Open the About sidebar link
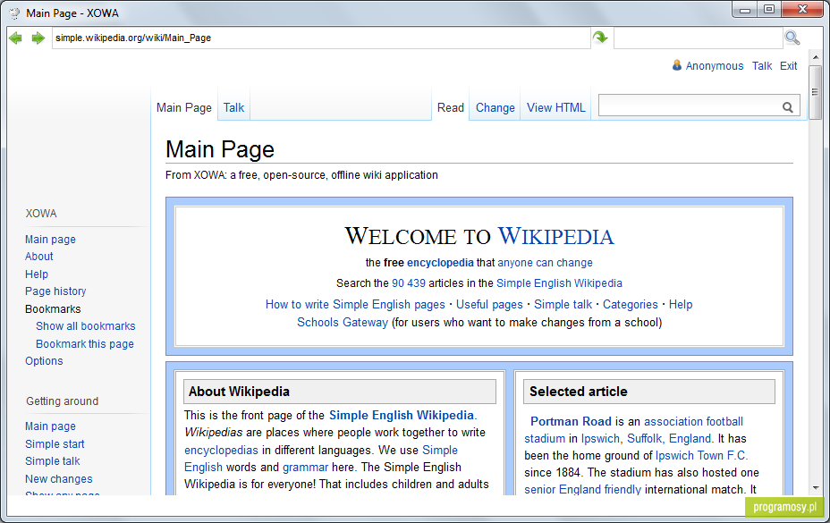The height and width of the screenshot is (523, 830). (39, 257)
